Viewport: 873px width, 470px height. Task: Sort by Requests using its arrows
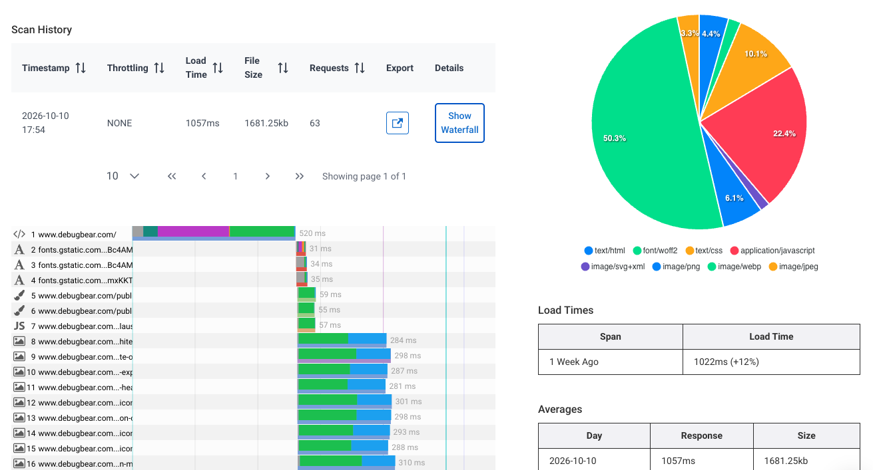(360, 68)
